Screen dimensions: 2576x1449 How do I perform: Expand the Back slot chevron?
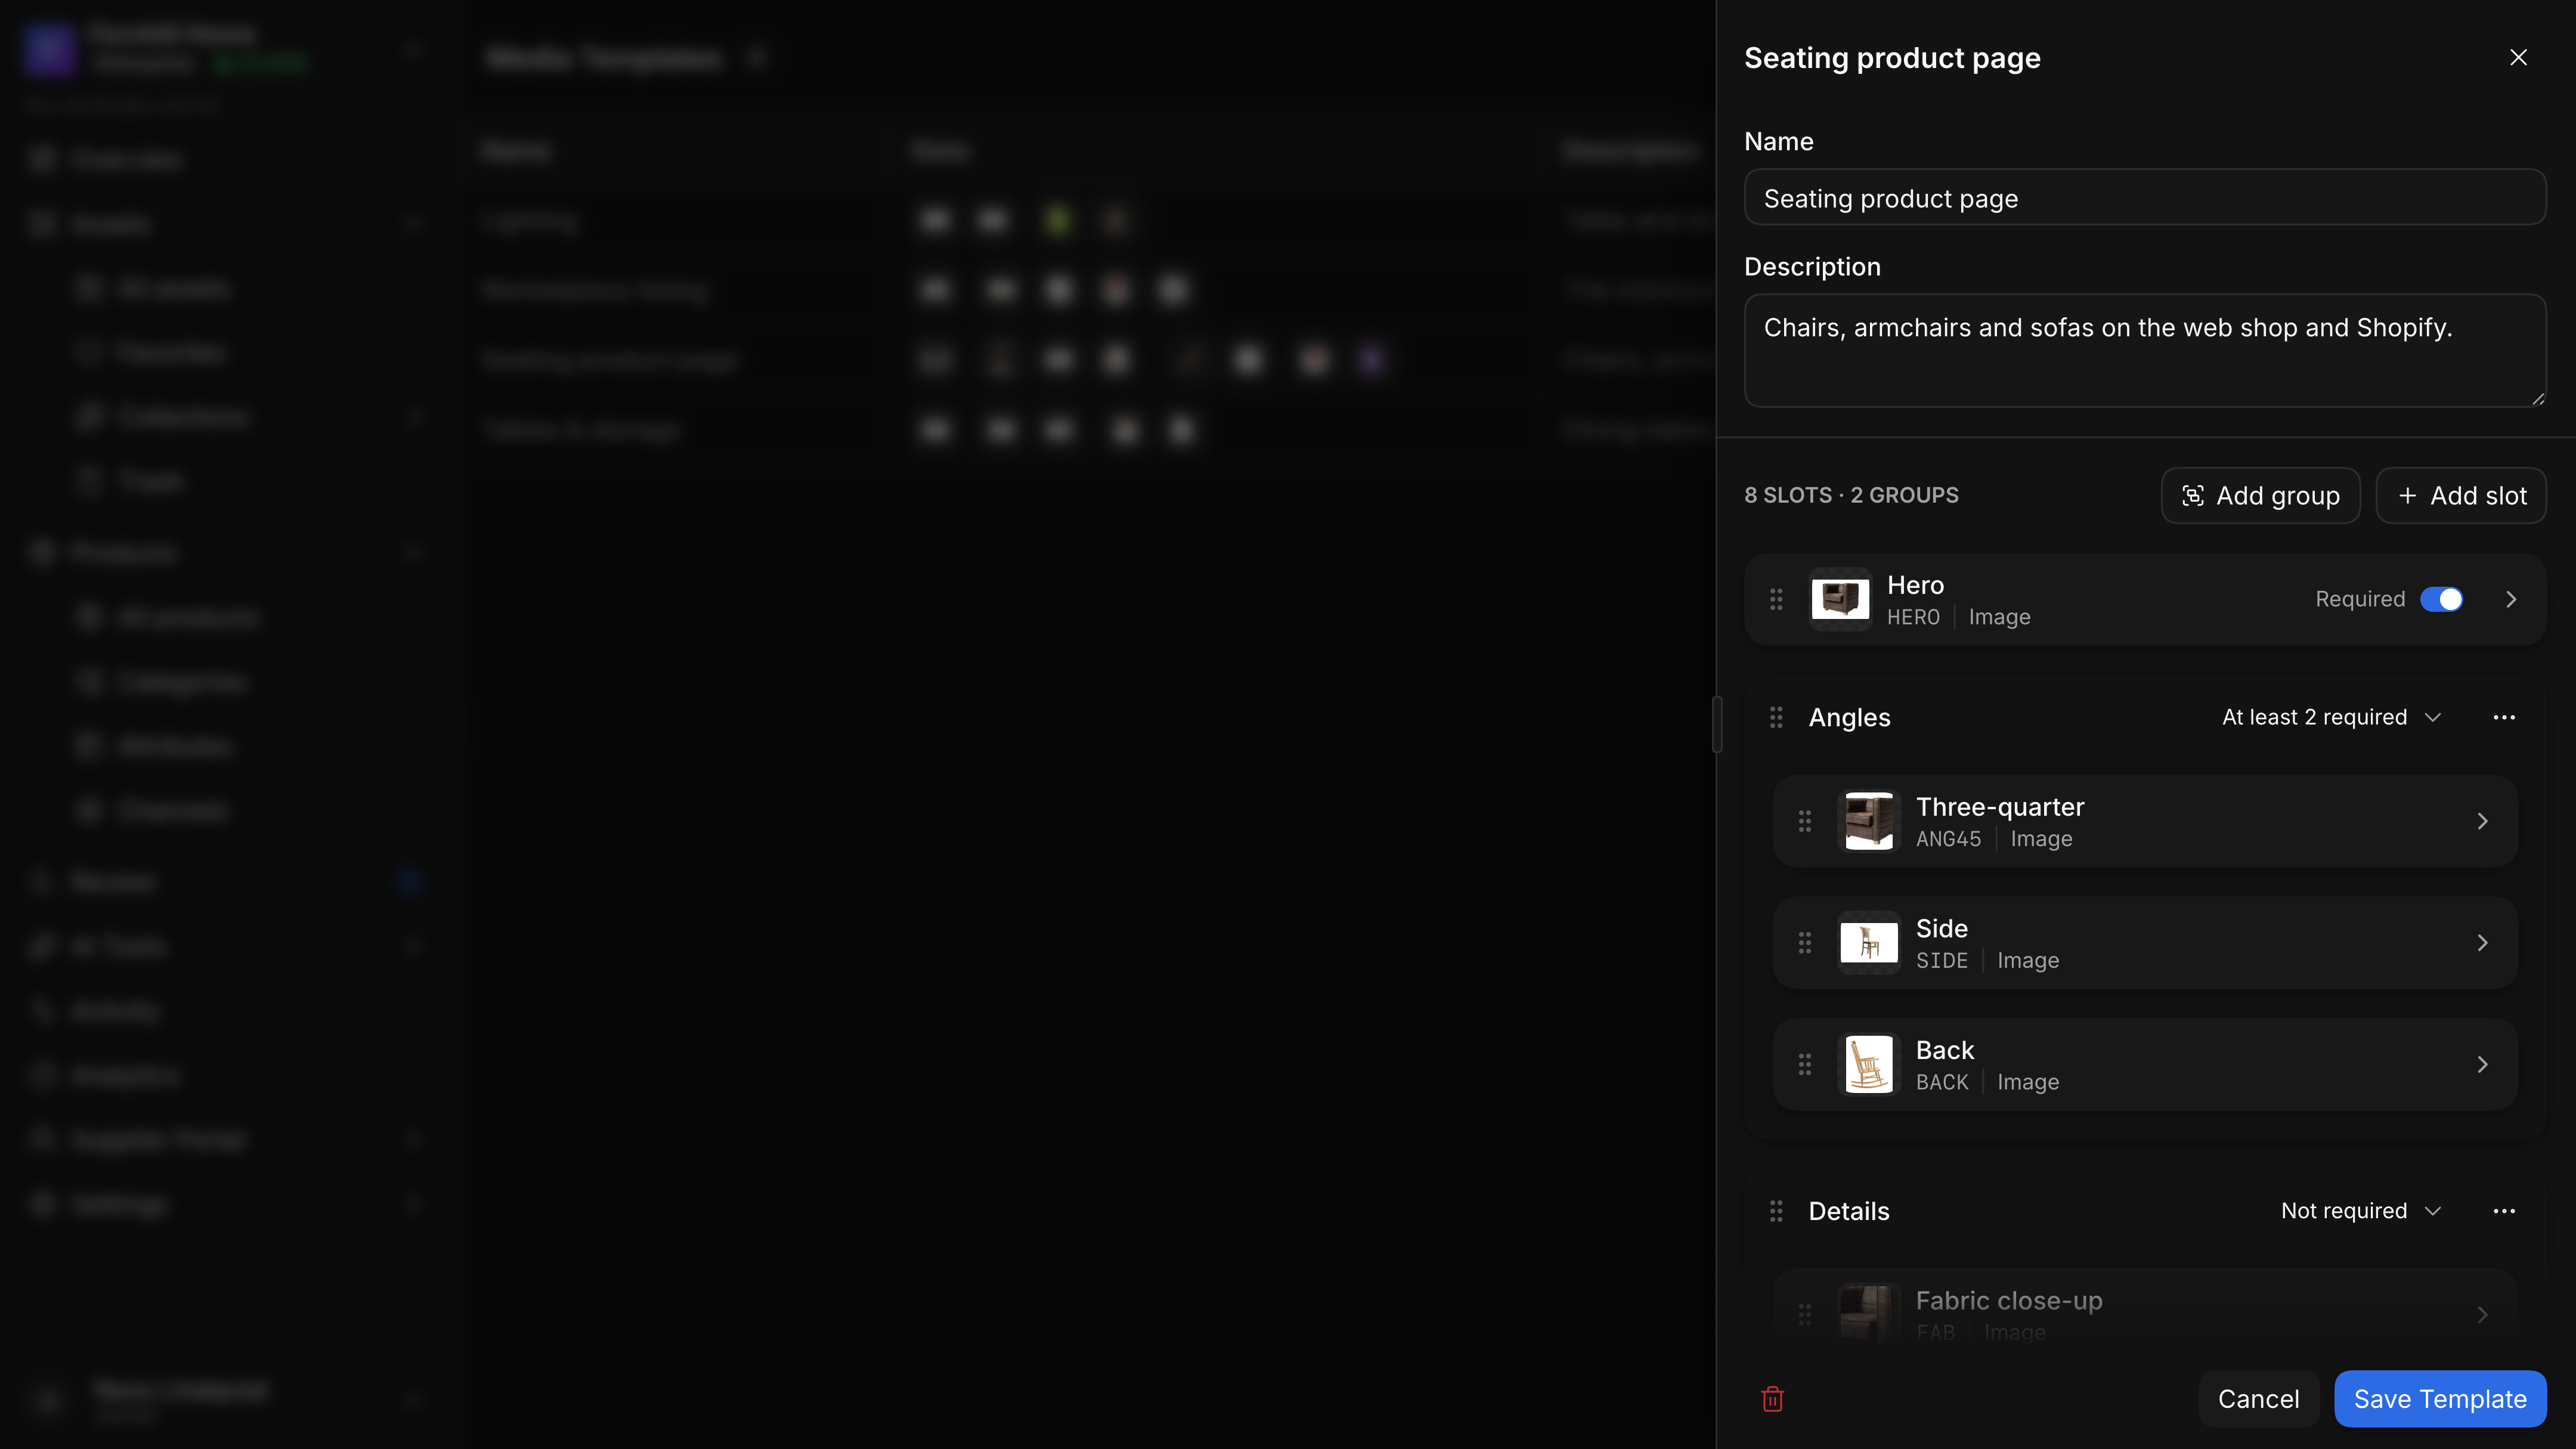click(x=2482, y=1064)
